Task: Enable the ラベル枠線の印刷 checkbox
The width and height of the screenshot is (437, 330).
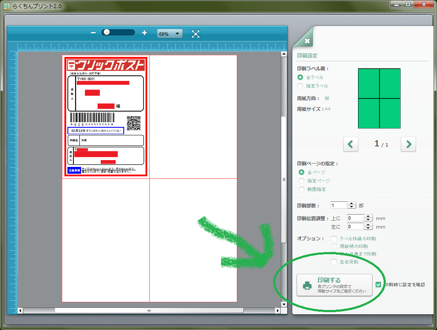Action: click(x=334, y=239)
